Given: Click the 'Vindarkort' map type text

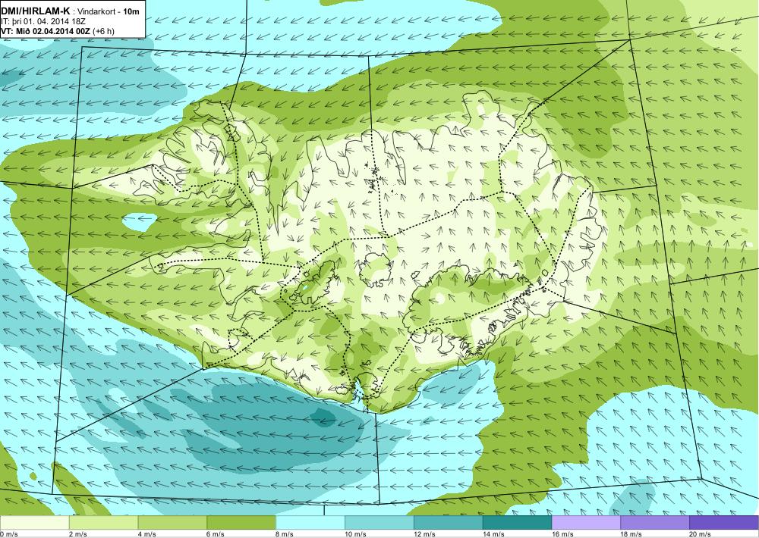Looking at the screenshot, I should pos(94,12).
